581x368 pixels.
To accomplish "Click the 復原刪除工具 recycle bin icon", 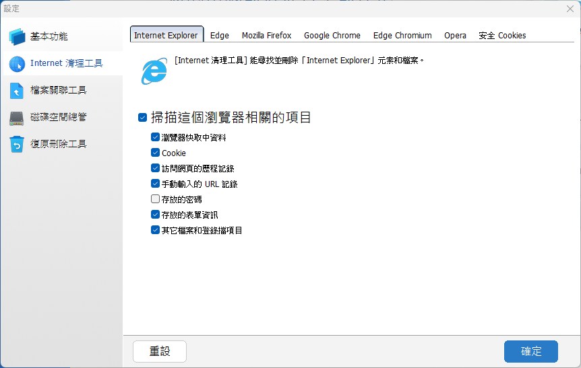I will click(x=17, y=144).
